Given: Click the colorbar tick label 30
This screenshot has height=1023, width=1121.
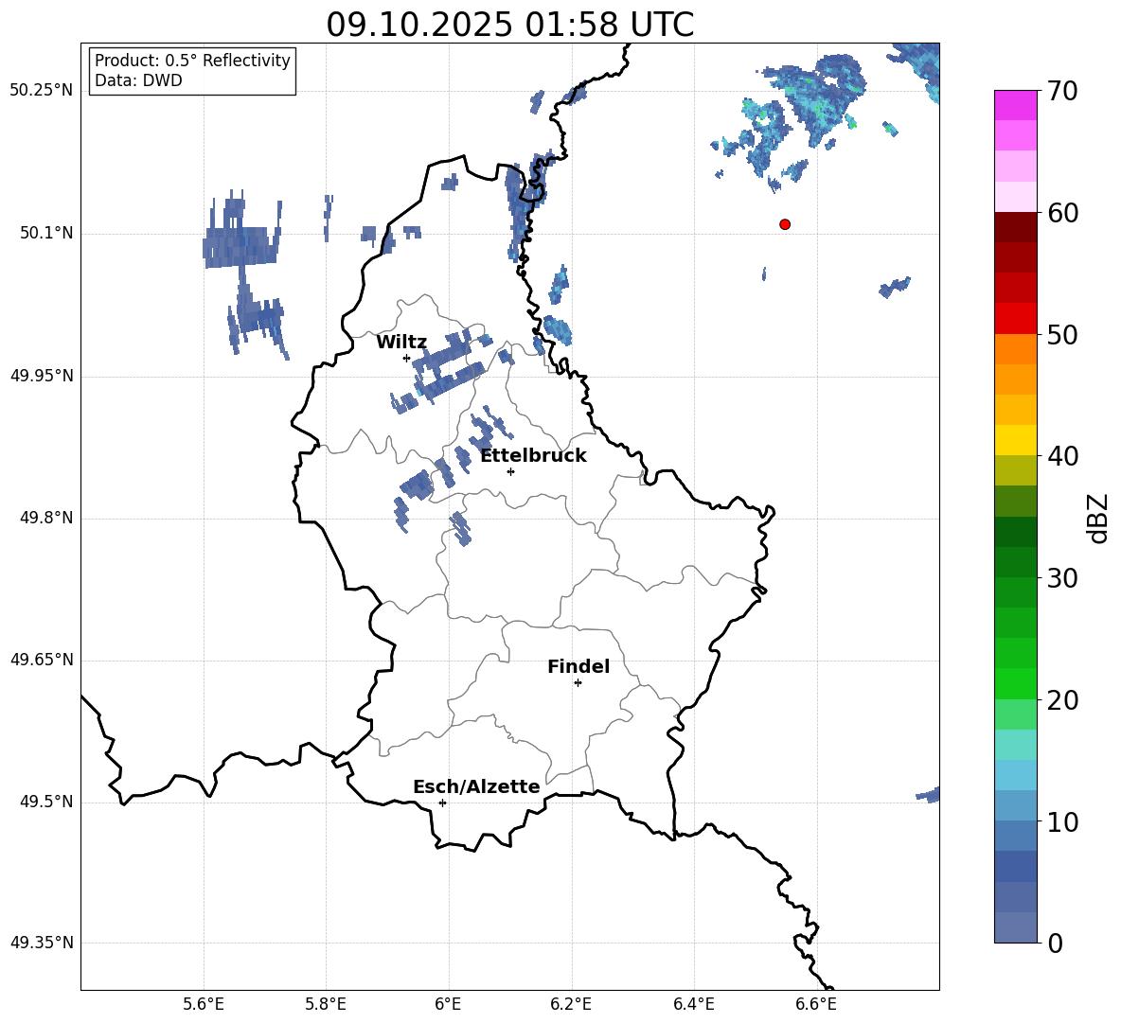Looking at the screenshot, I should coord(1062,578).
